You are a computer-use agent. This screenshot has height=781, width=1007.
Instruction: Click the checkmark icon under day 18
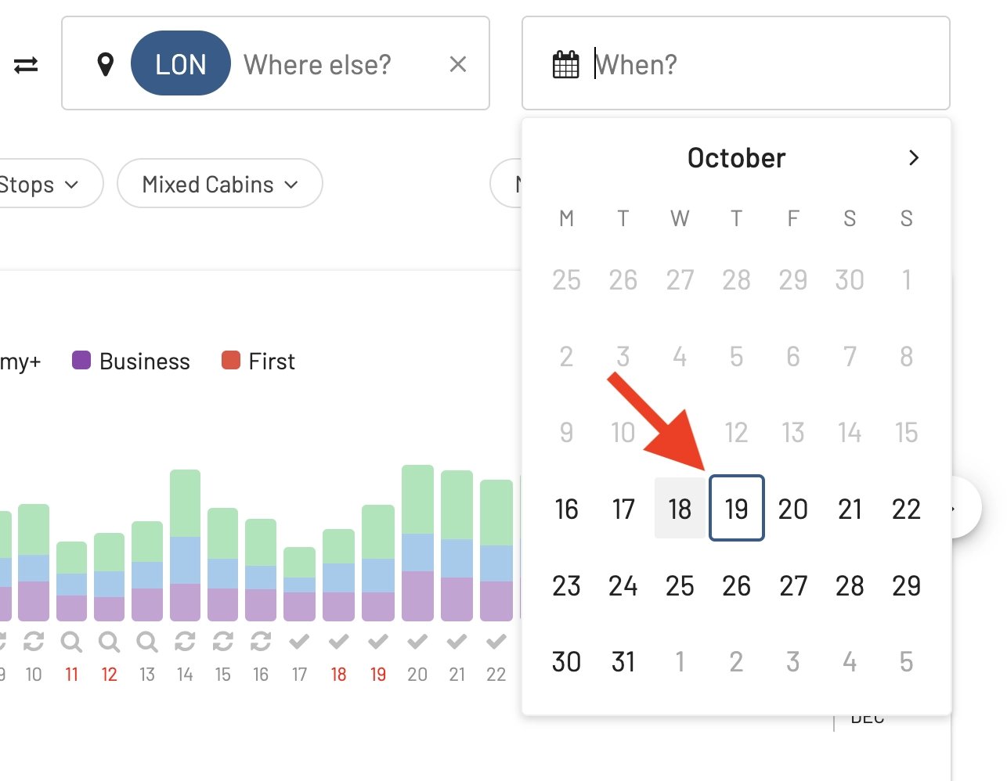coord(338,642)
